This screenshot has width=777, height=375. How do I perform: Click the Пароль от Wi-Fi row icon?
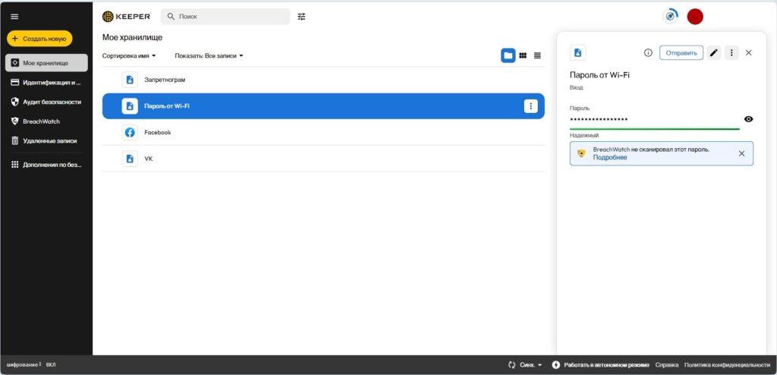(130, 106)
